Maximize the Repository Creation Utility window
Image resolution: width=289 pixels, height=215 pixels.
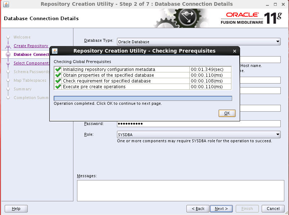275,4
